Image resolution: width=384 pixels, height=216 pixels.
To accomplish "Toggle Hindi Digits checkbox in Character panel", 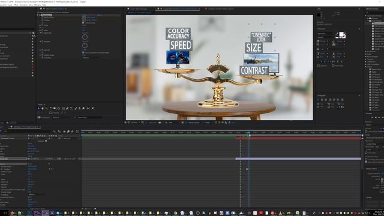I will [x=333, y=66].
